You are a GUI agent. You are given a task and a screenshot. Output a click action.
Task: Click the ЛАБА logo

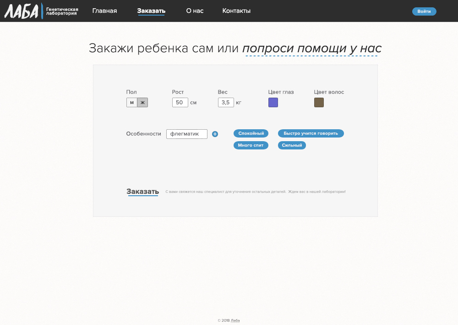pyautogui.click(x=22, y=11)
